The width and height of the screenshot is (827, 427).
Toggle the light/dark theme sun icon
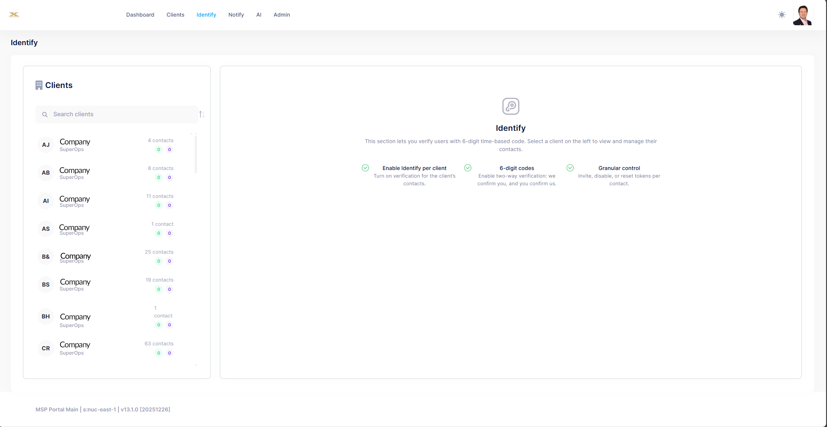(782, 15)
